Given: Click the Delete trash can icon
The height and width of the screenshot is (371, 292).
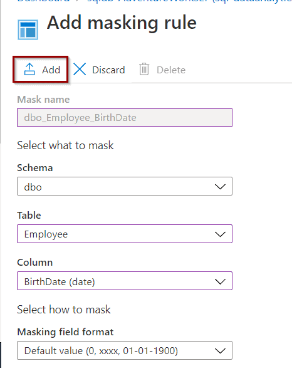Looking at the screenshot, I should [x=144, y=70].
